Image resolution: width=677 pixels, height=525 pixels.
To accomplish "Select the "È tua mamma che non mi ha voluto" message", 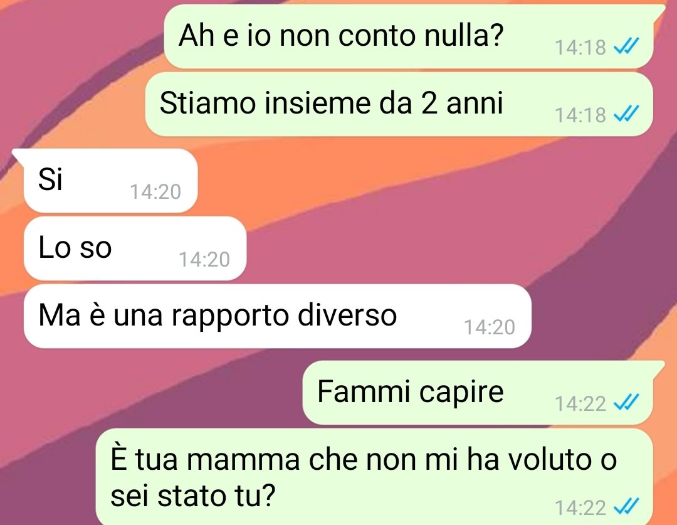I will [374, 477].
